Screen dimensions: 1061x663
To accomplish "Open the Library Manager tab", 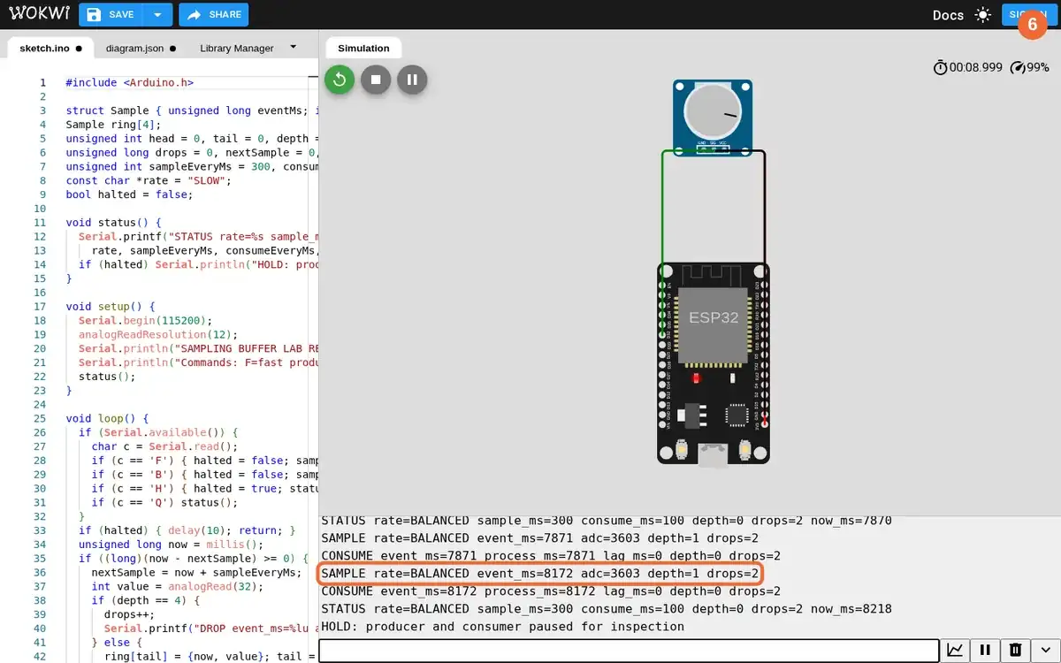I will click(x=237, y=49).
